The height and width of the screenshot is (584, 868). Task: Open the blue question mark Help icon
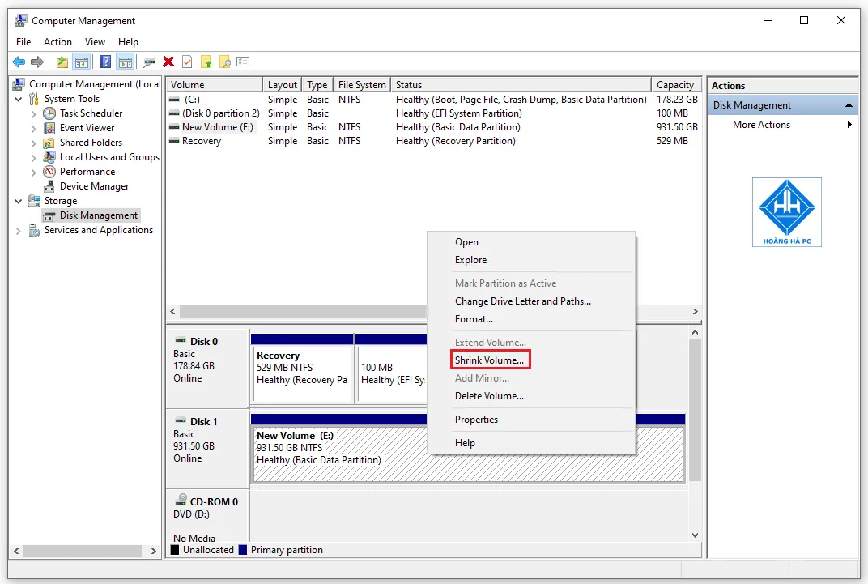pyautogui.click(x=106, y=62)
